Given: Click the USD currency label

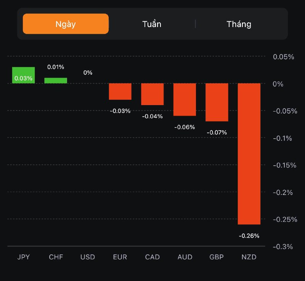Looking at the screenshot, I should [88, 257].
